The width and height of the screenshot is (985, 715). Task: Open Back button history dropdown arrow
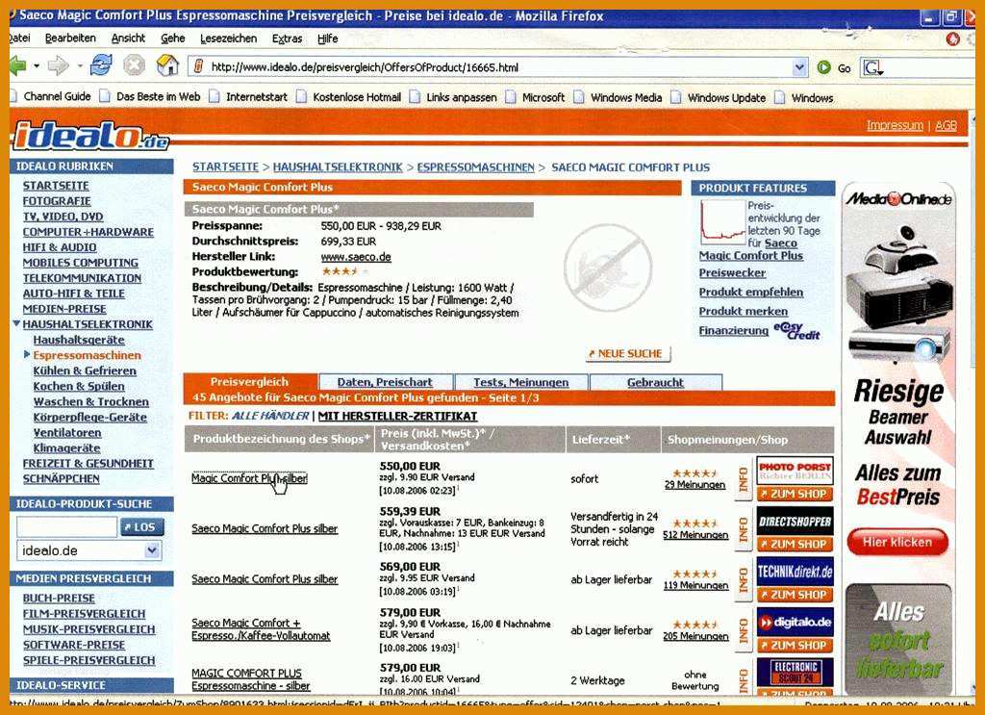pos(37,66)
